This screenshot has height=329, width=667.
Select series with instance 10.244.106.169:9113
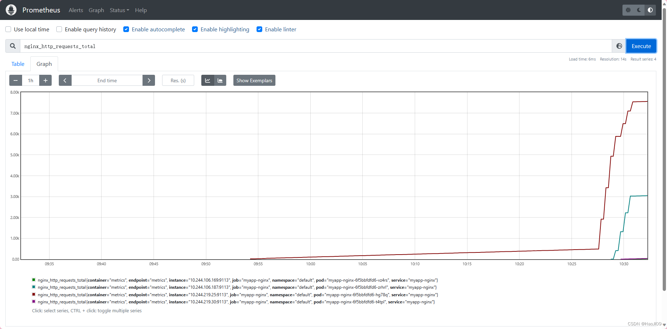coord(238,280)
